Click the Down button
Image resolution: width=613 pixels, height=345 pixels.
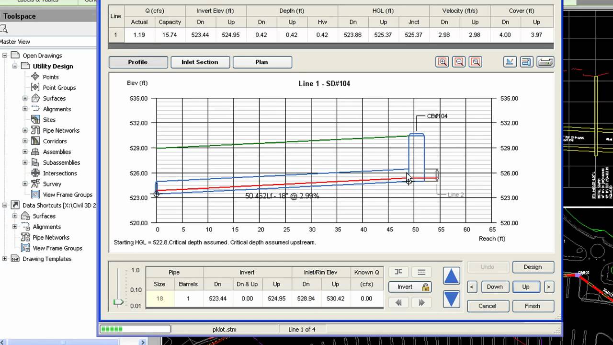495,287
